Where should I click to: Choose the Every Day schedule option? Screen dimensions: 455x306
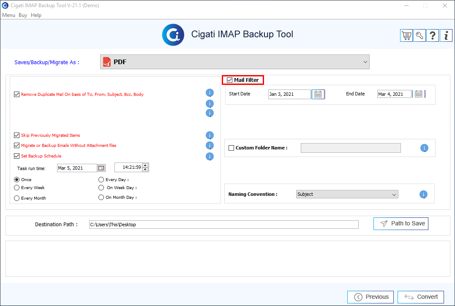pyautogui.click(x=101, y=180)
